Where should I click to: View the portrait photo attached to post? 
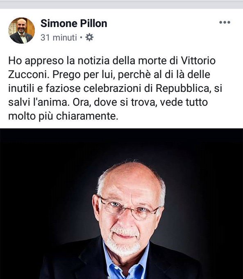pos(121,204)
